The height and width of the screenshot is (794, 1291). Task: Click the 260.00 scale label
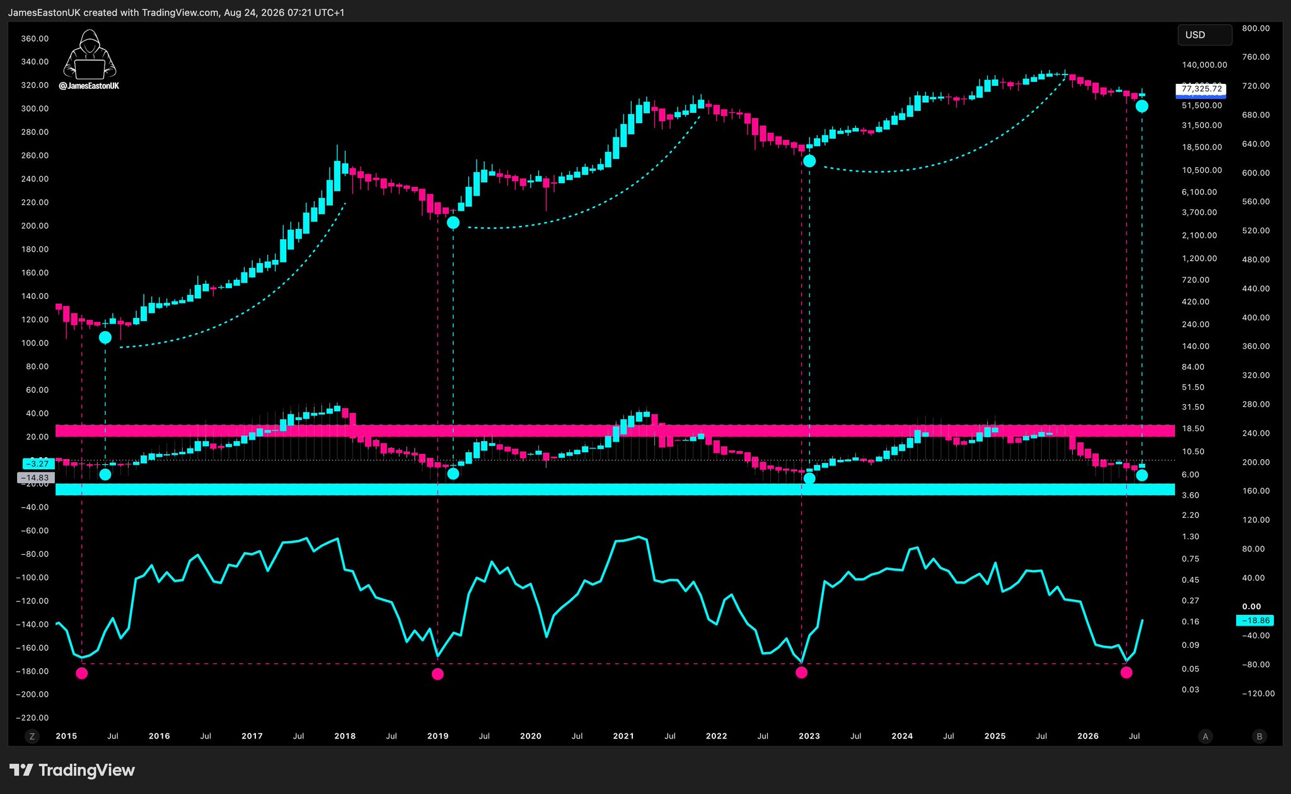[x=35, y=155]
